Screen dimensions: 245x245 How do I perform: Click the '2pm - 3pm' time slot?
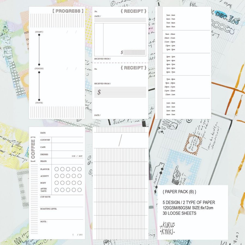click(171, 57)
